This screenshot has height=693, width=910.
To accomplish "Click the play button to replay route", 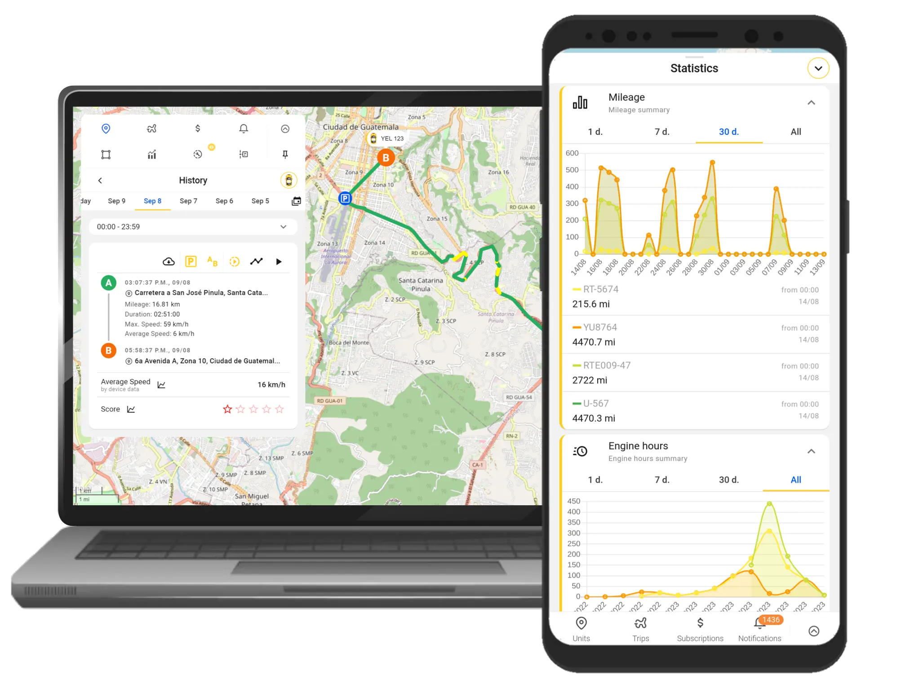I will pos(278,260).
